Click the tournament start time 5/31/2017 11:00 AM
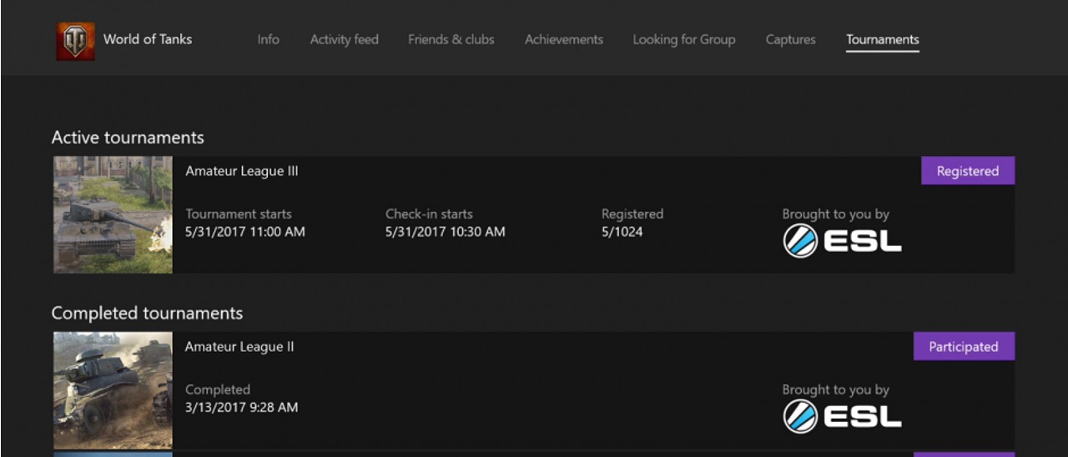Image resolution: width=1068 pixels, height=457 pixels. [245, 232]
